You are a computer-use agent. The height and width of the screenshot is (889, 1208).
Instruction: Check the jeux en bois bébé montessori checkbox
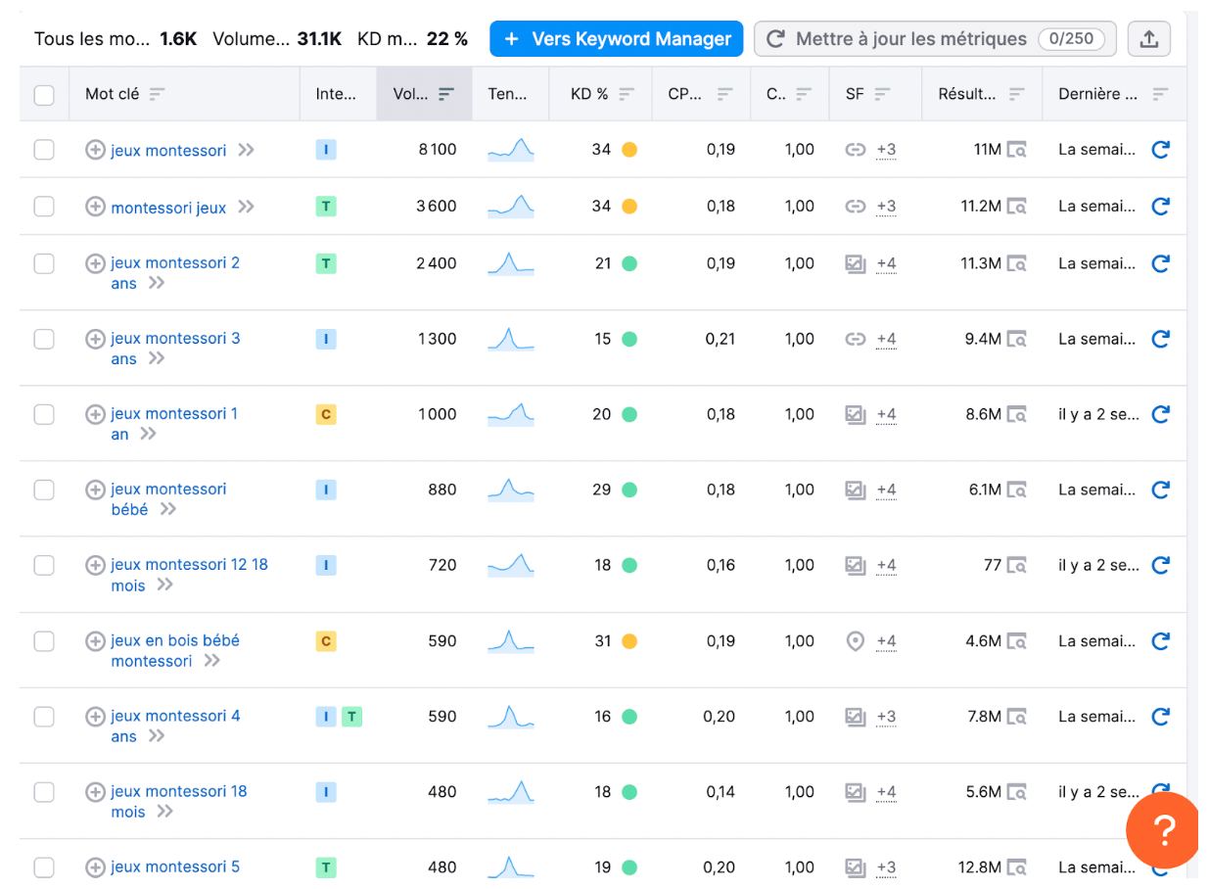44,641
